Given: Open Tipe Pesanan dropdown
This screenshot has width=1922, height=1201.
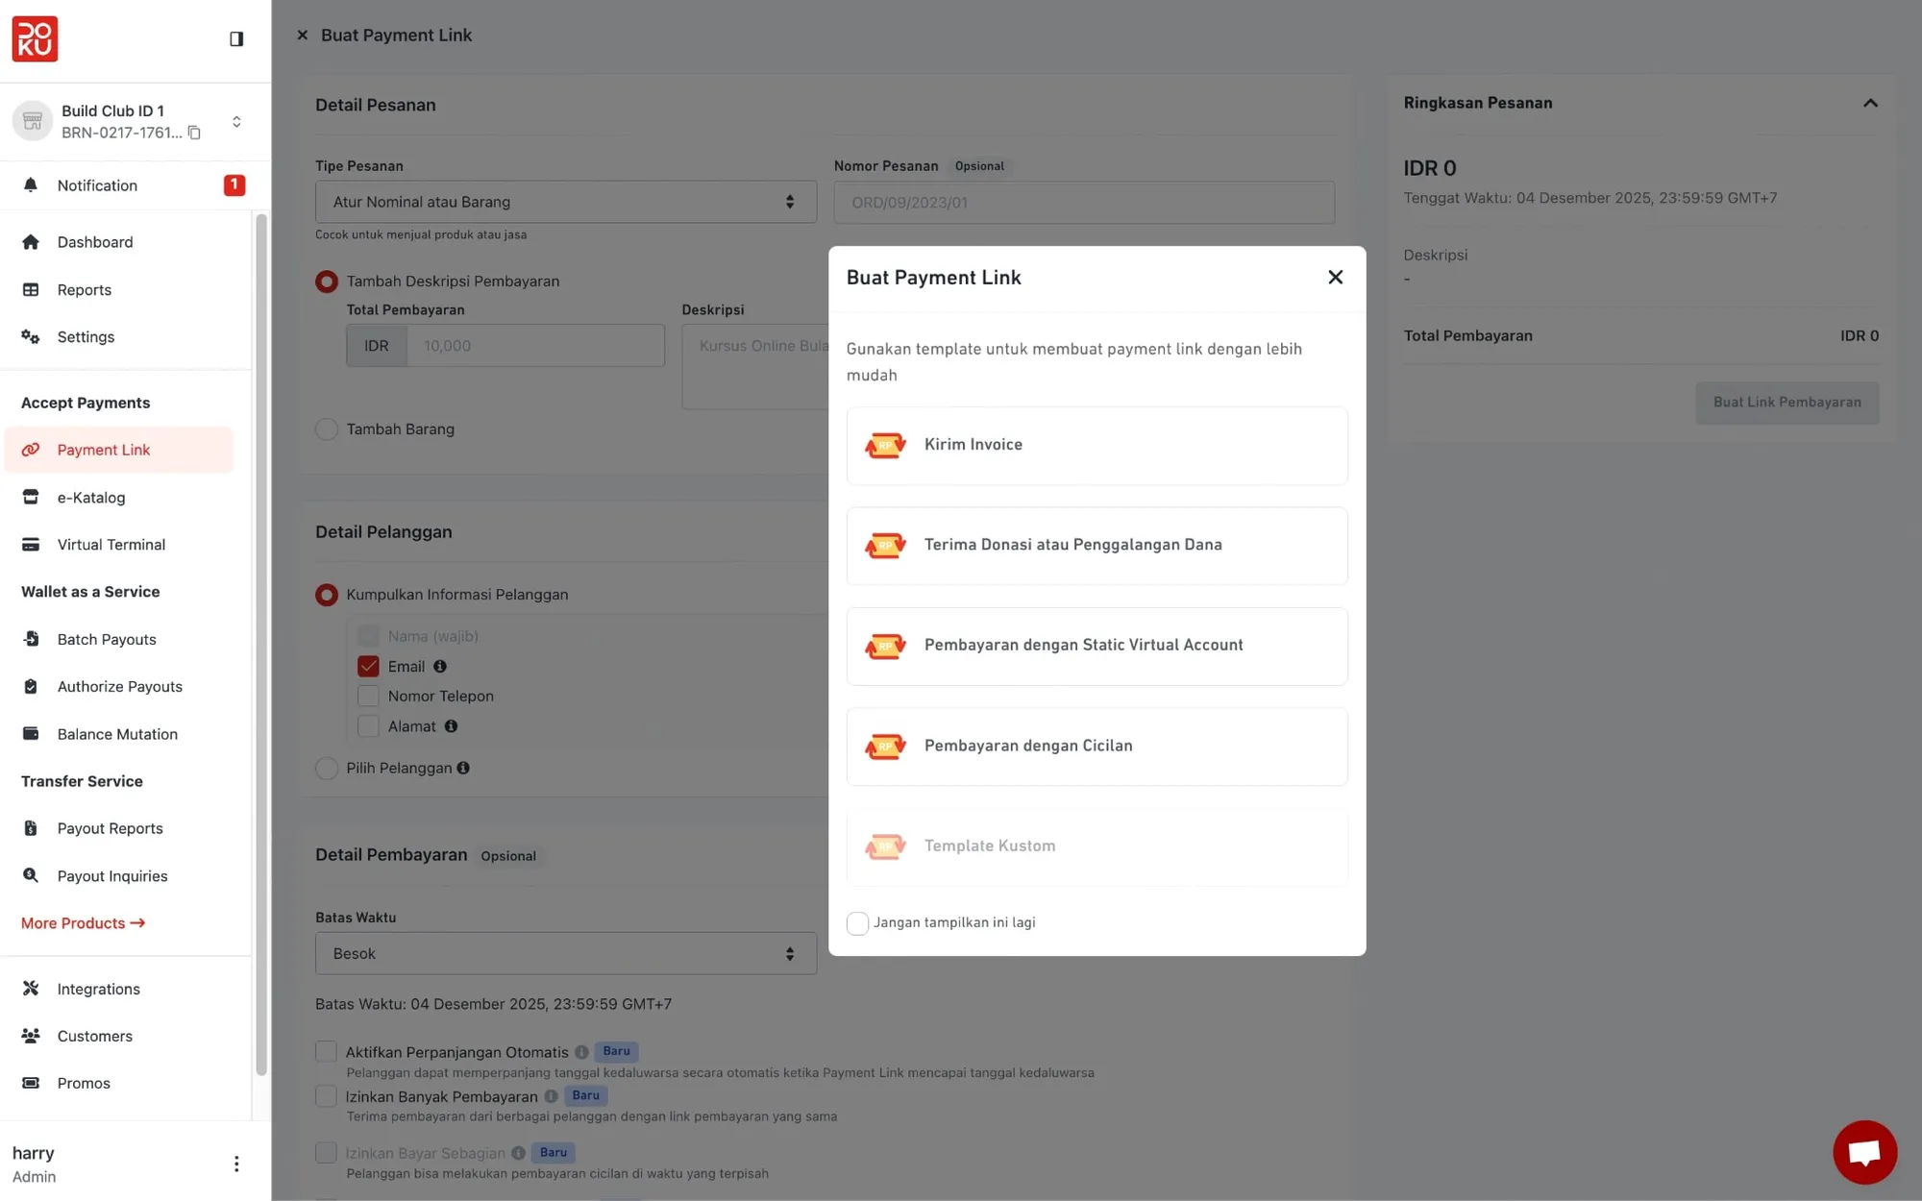Looking at the screenshot, I should coord(565,202).
